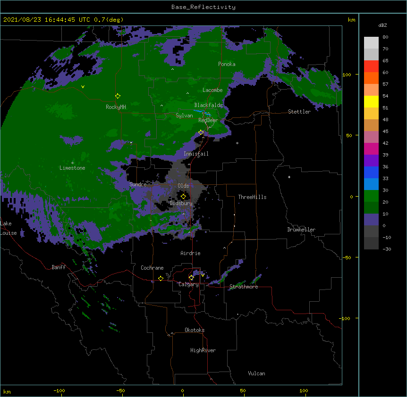Click the dBZ legend heading
Image resolution: width=407 pixels, height=397 pixels.
[382, 25]
